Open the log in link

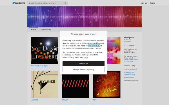point(152,3)
